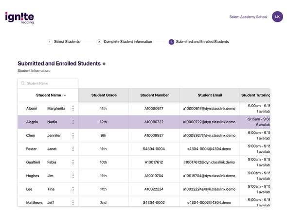Screen dimensions: 287x212
Task: Select the last name Gualtieri
Action: point(33,162)
